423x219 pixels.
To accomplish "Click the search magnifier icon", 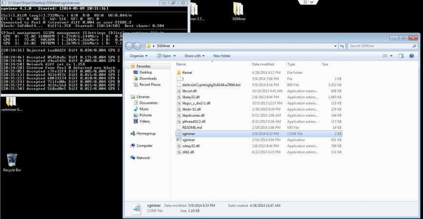I will 414,46.
